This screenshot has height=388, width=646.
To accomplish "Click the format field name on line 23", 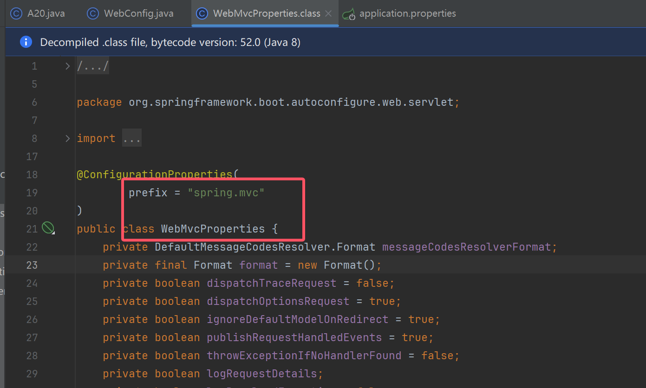I will click(258, 265).
